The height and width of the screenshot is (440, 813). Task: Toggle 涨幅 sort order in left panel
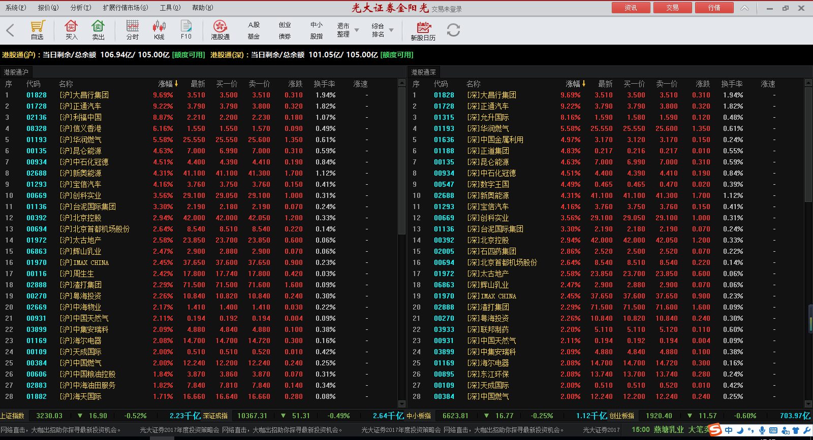click(168, 84)
